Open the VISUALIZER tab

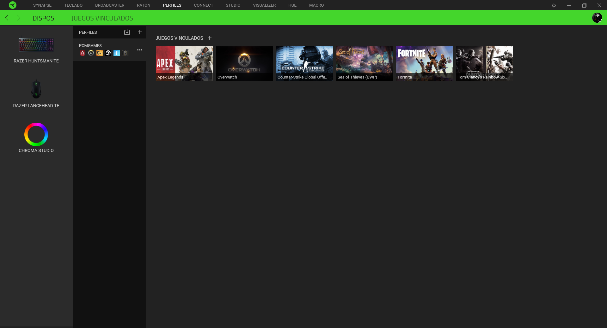point(264,5)
